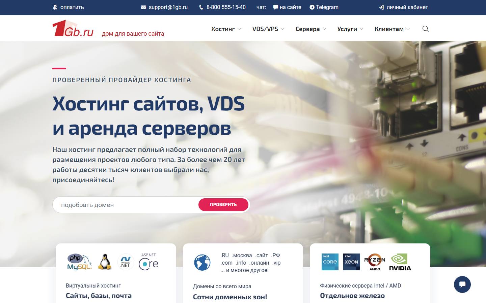Click the ASP.NET Core logo
486x303 pixels.
[x=148, y=262]
